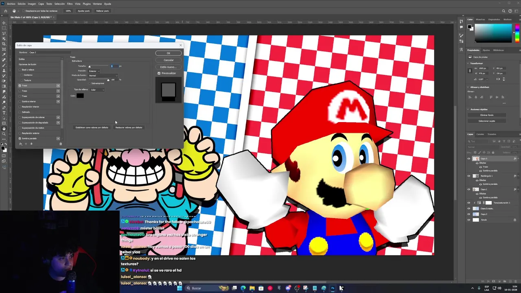This screenshot has height=293, width=521.
Task: Select the Crop tool
Action: pyautogui.click(x=4, y=43)
